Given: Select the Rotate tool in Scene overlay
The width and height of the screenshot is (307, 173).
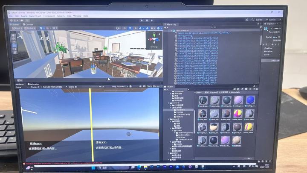Looking at the screenshot, I should [14, 42].
